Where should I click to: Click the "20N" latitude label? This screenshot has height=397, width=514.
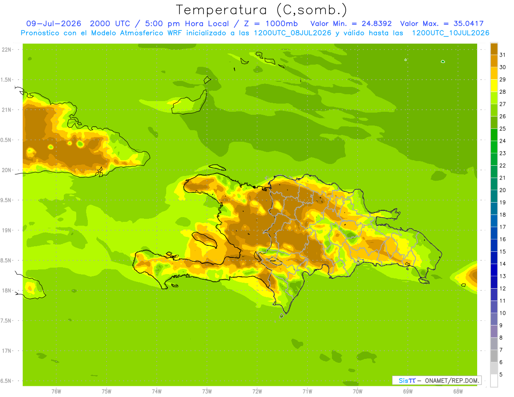7,170
